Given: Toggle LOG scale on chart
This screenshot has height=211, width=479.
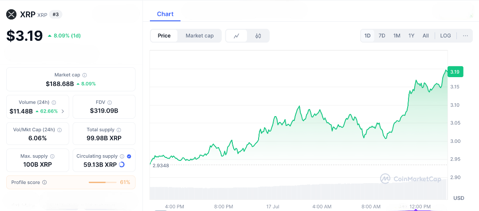Looking at the screenshot, I should (x=445, y=36).
